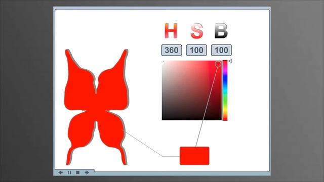Click the triangle hue slider marker
The width and height of the screenshot is (324, 182).
pos(230,61)
